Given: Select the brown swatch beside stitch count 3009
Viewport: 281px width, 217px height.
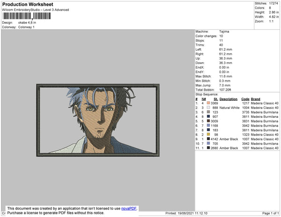Looking at the screenshot, I should coord(208,121).
